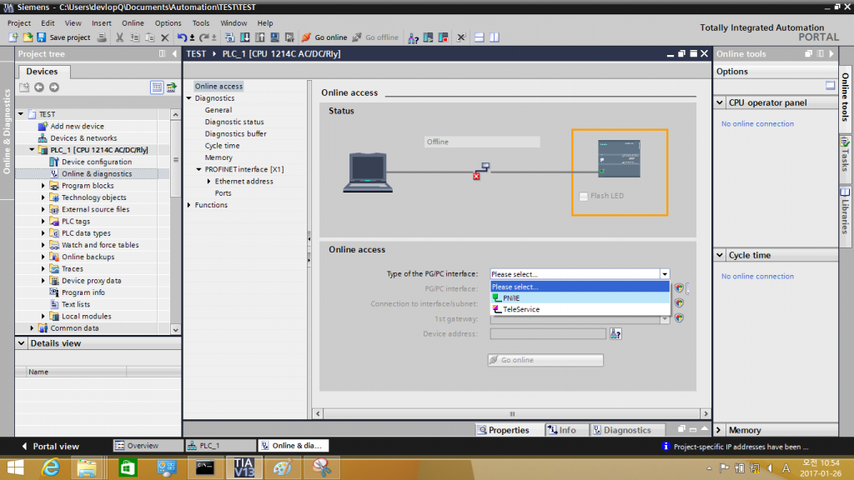Screen dimensions: 854x480
Task: Click the New project toolbar icon
Action: (13, 37)
